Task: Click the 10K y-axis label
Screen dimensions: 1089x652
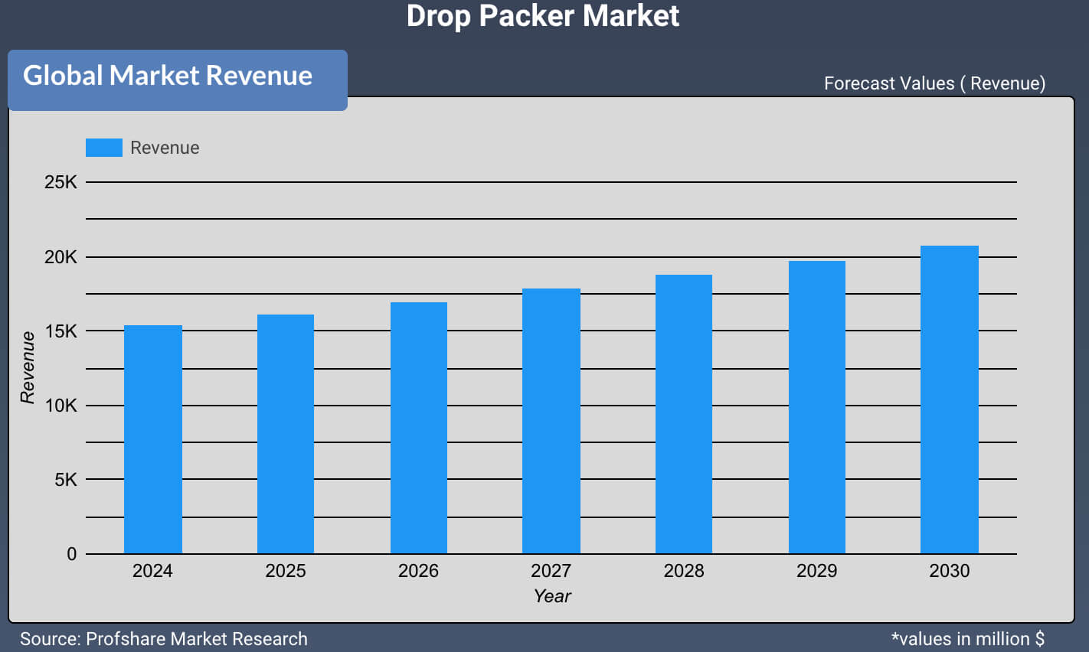Action: point(60,406)
